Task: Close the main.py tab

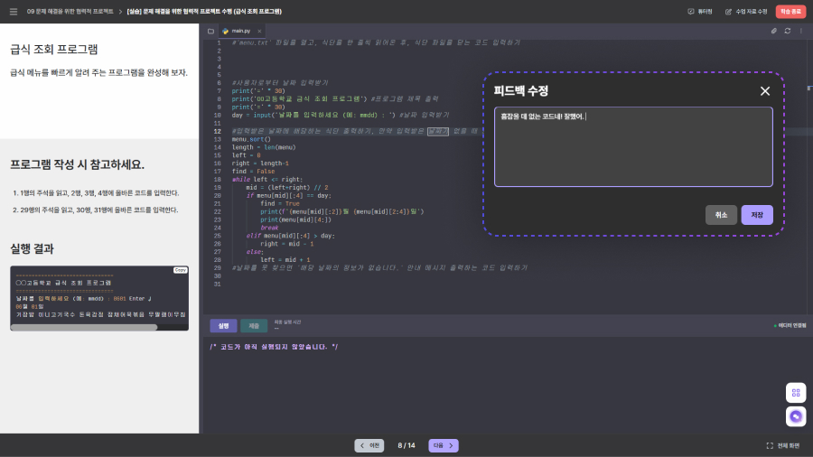Action: (x=259, y=31)
